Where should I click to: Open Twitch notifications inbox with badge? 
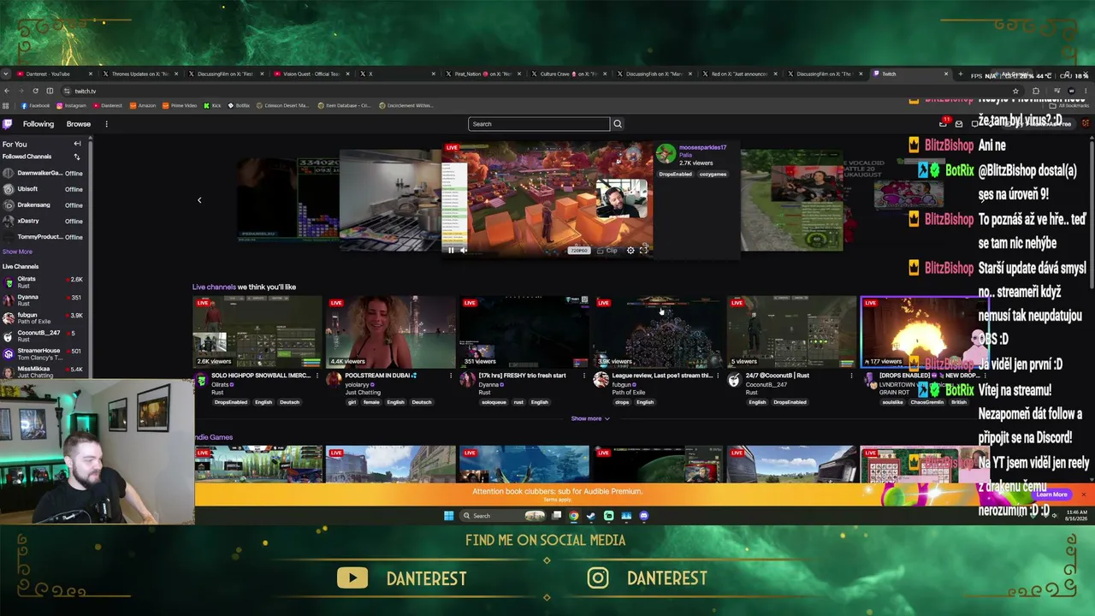coord(944,123)
